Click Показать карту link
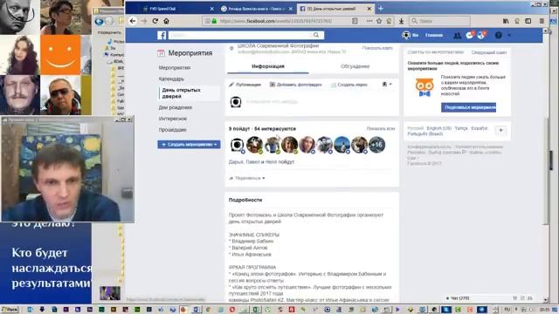Image resolution: width=559 pixels, height=314 pixels. pos(377,48)
